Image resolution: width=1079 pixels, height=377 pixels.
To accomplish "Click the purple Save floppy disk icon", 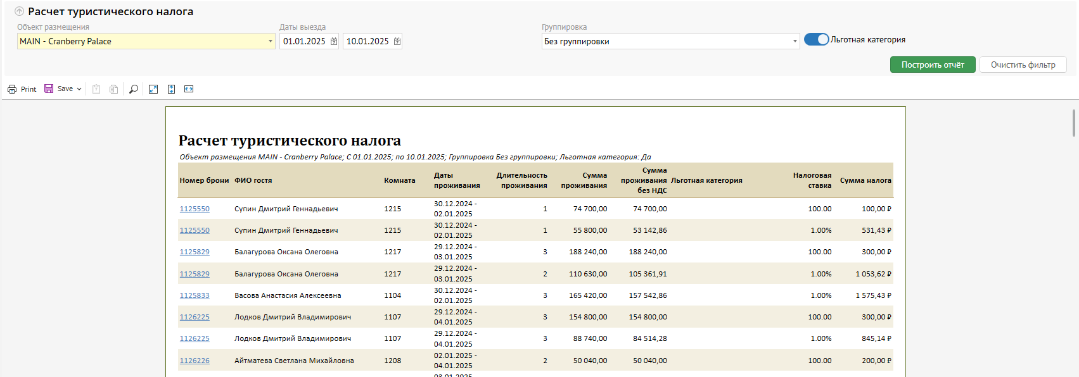I will pyautogui.click(x=49, y=89).
